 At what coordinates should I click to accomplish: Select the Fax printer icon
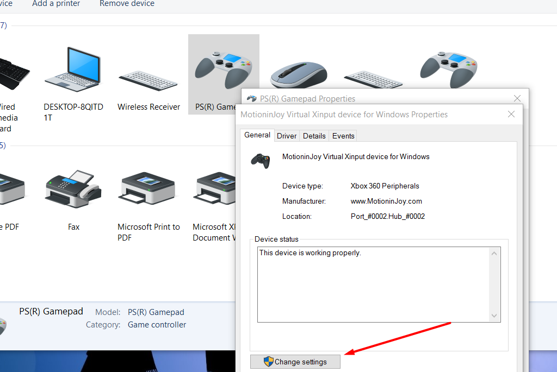tap(73, 189)
